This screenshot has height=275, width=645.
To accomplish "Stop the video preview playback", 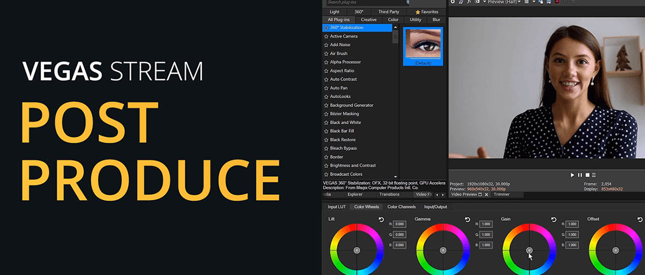I will pos(588,175).
